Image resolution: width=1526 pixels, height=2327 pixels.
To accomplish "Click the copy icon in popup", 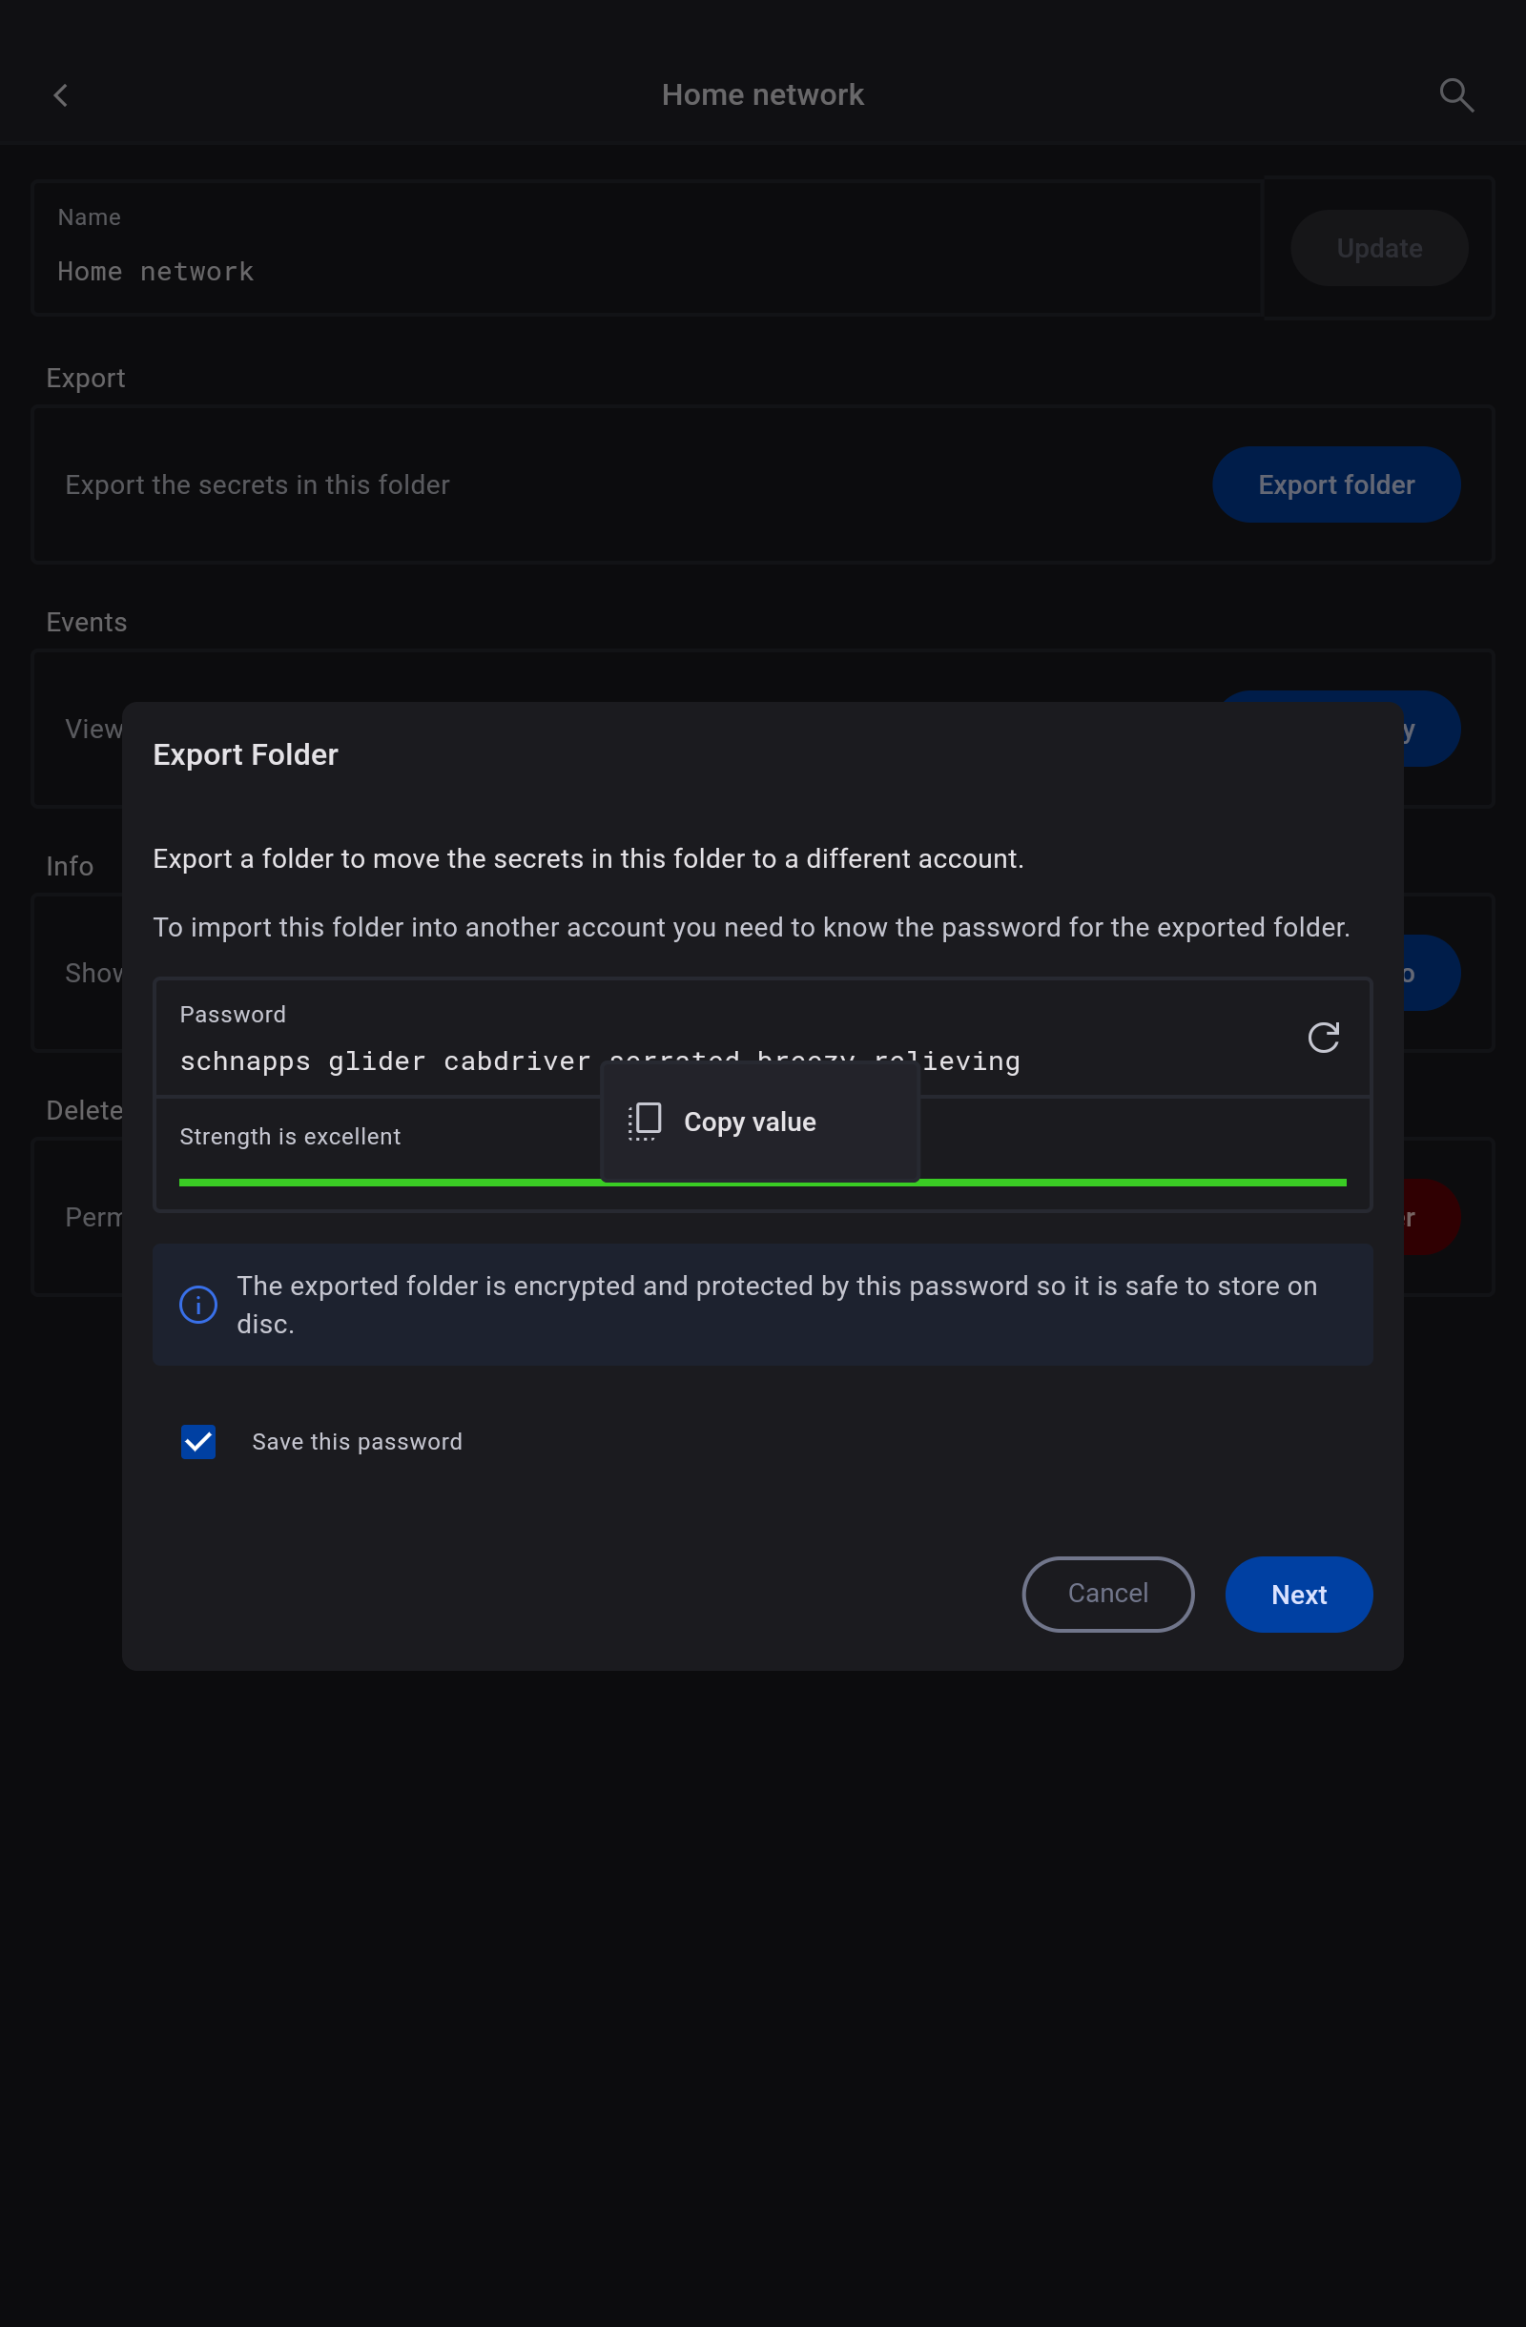I will (x=645, y=1122).
